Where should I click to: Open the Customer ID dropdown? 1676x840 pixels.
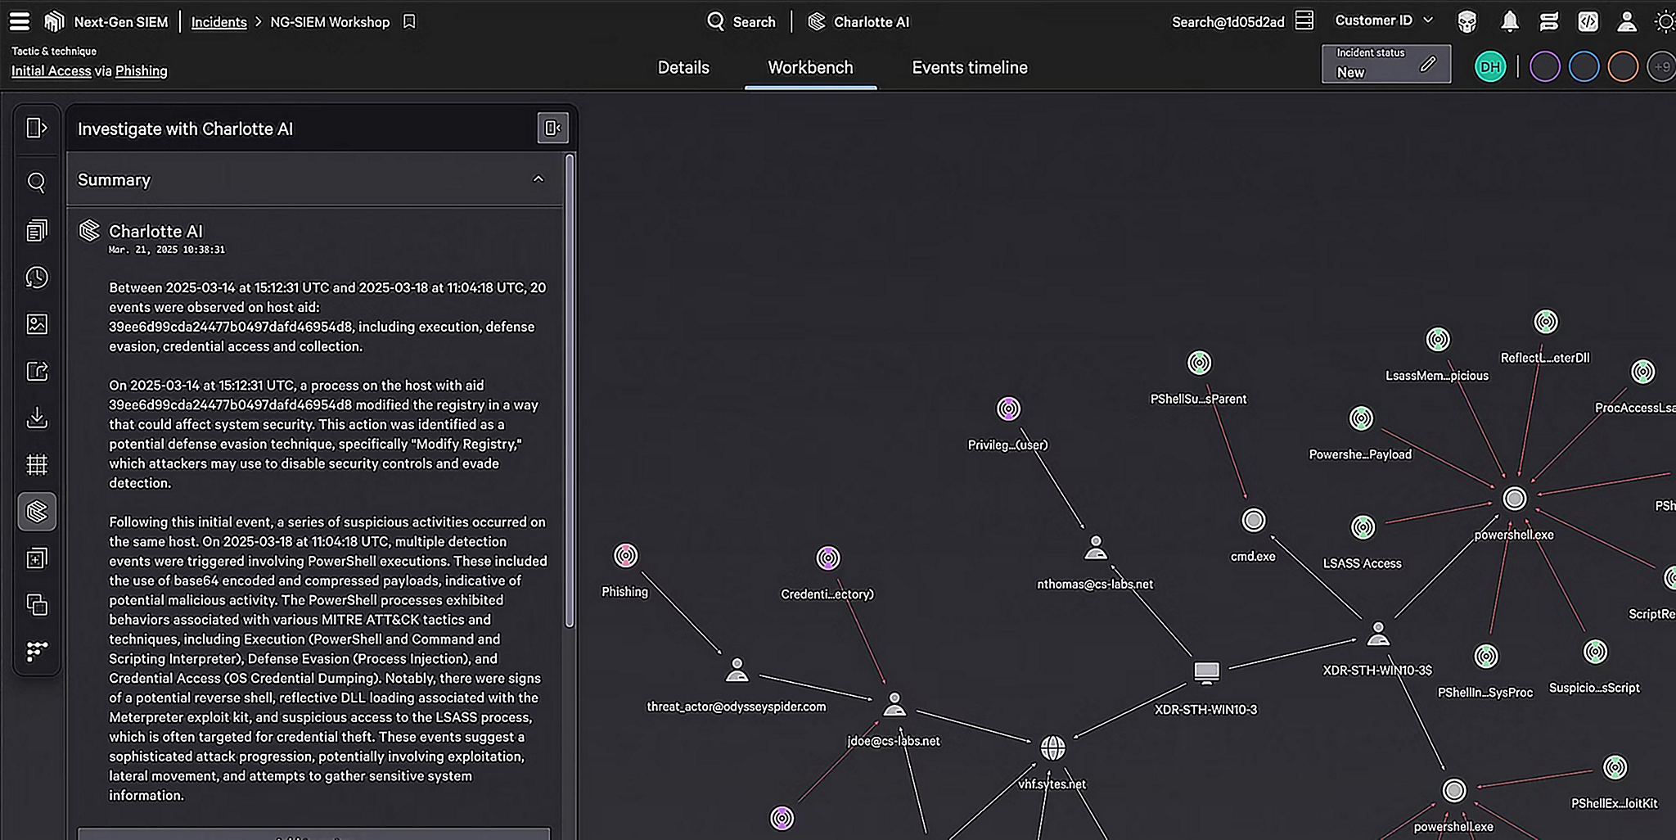pyautogui.click(x=1383, y=20)
